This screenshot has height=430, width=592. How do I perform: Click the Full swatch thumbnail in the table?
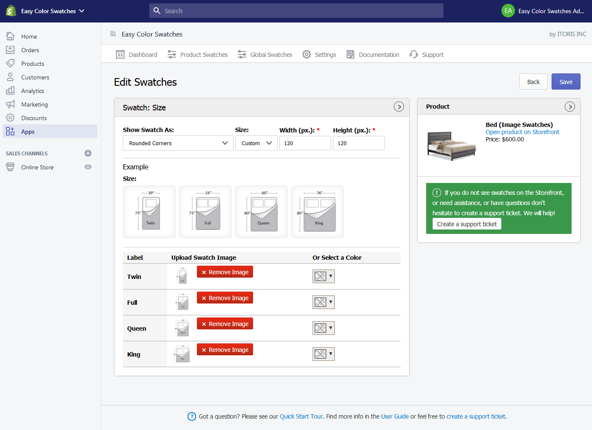click(182, 302)
